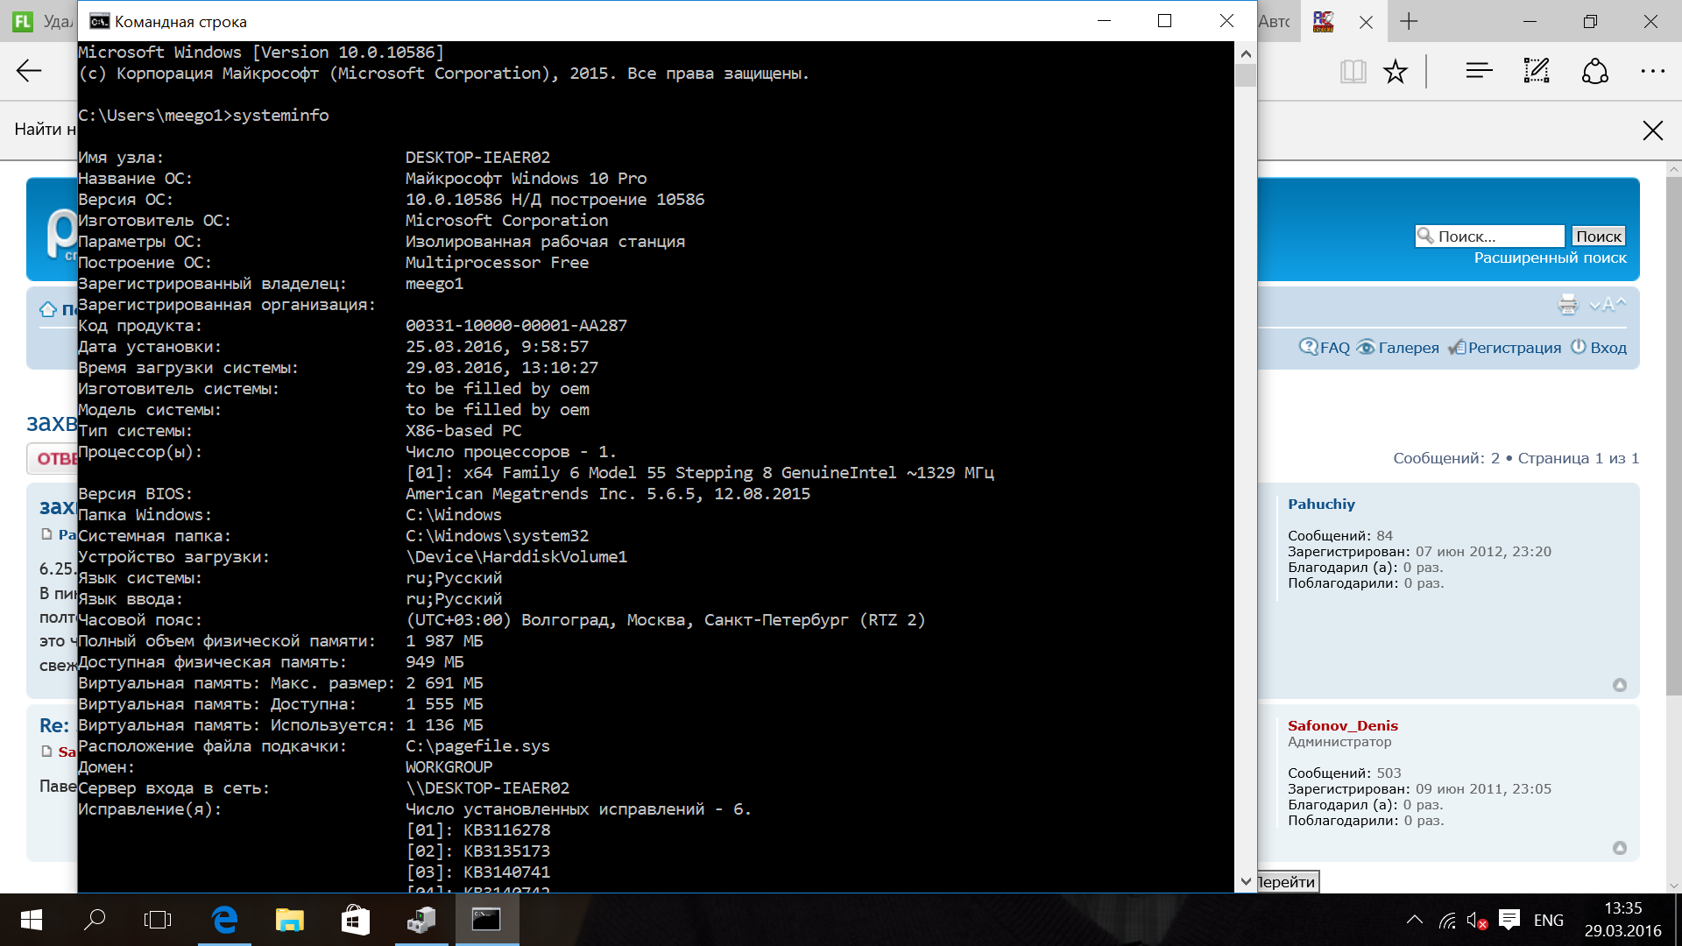This screenshot has width=1682, height=946.
Task: Open muted volume tray icon
Action: [1477, 921]
